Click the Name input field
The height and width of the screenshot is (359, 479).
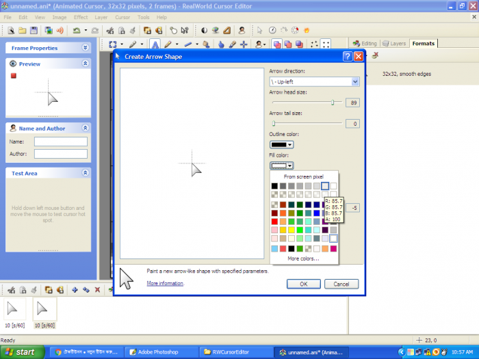[x=61, y=142]
